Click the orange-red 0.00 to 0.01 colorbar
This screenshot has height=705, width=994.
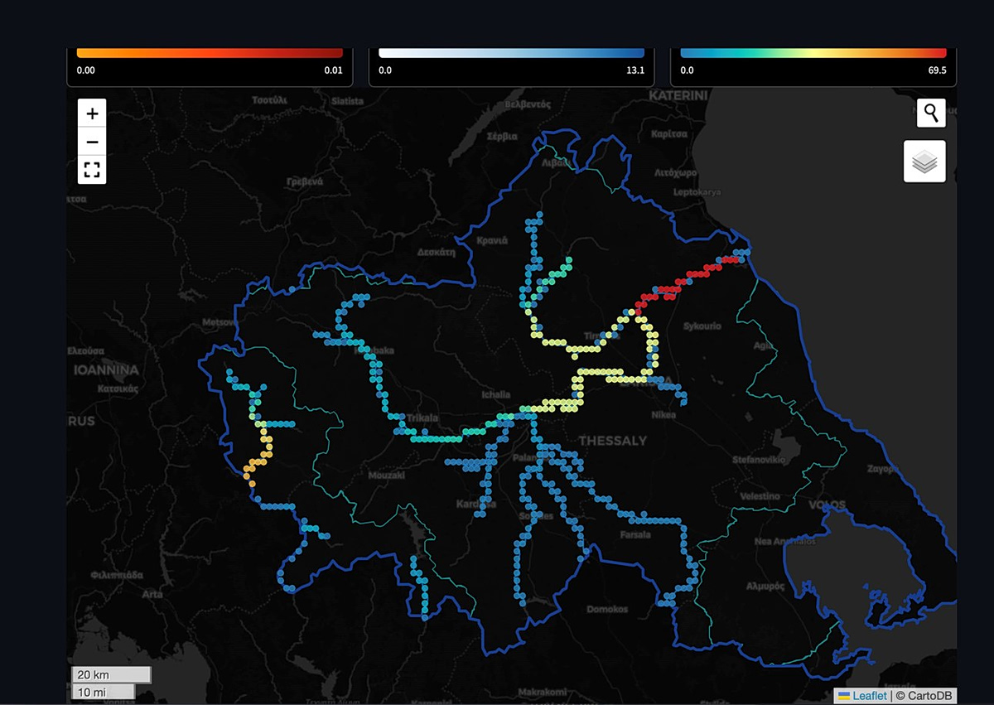pos(209,52)
